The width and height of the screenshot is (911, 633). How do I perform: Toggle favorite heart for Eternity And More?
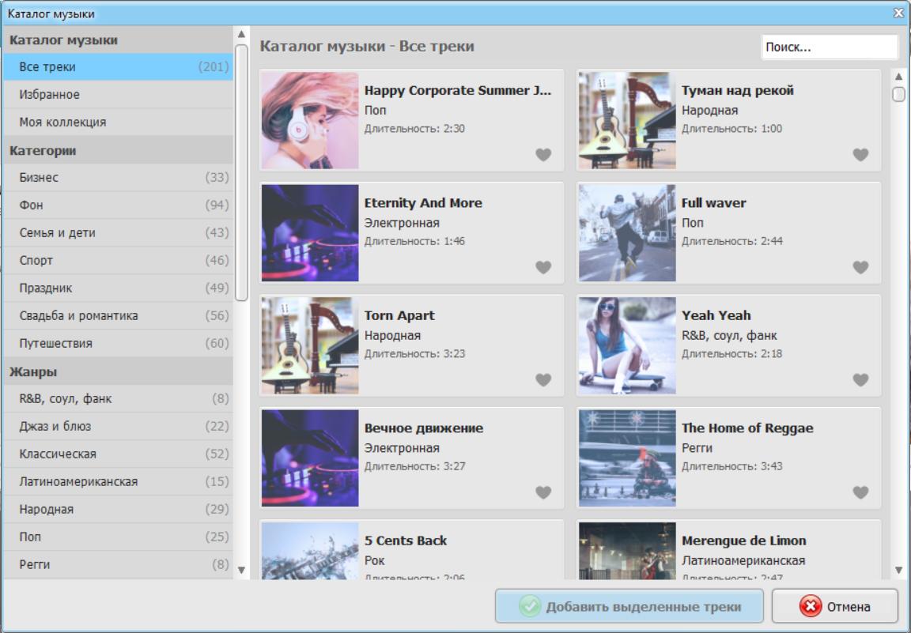tap(543, 267)
